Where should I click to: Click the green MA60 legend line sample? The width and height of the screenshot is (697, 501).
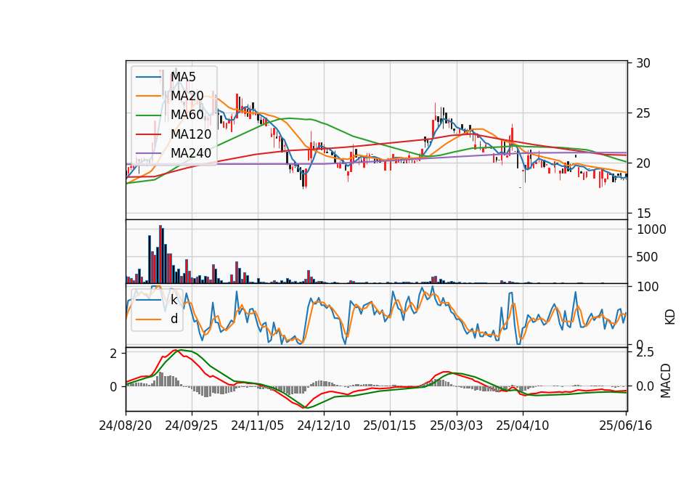pos(148,115)
